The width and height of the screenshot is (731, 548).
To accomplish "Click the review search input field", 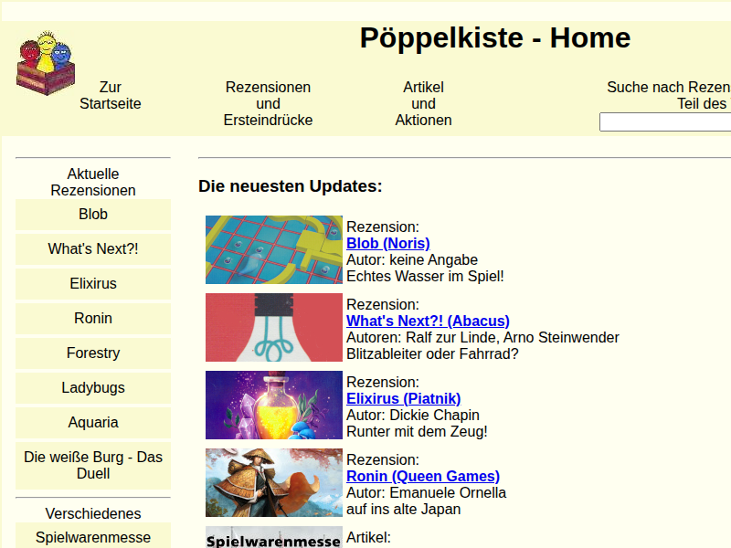I will click(665, 121).
